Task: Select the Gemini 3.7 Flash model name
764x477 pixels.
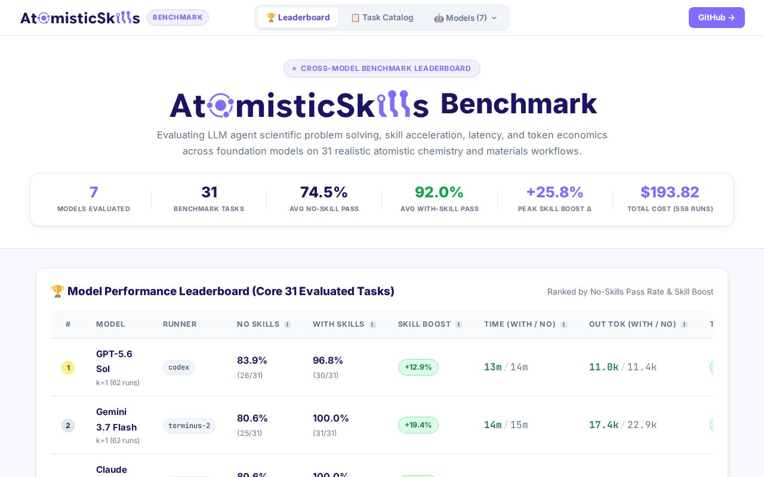Action: point(116,419)
